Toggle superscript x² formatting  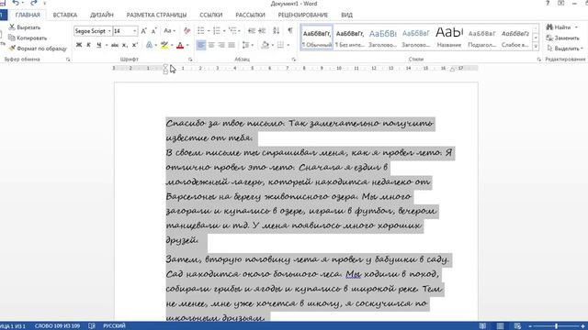coord(135,45)
